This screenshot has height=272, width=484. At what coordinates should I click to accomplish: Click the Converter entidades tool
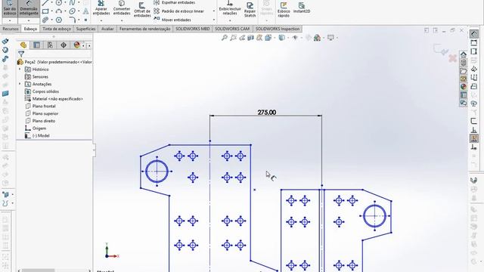[x=122, y=8]
